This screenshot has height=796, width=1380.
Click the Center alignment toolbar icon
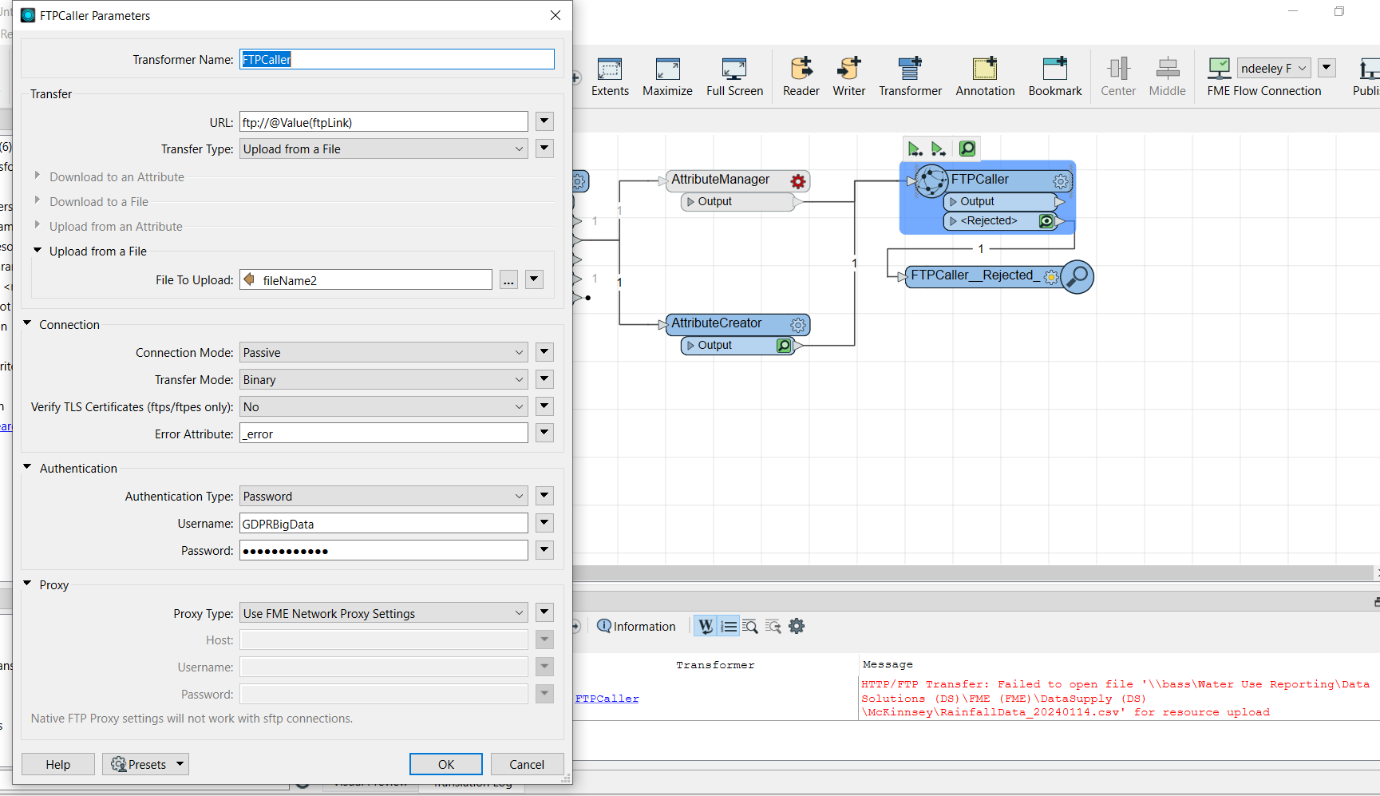[x=1118, y=77]
